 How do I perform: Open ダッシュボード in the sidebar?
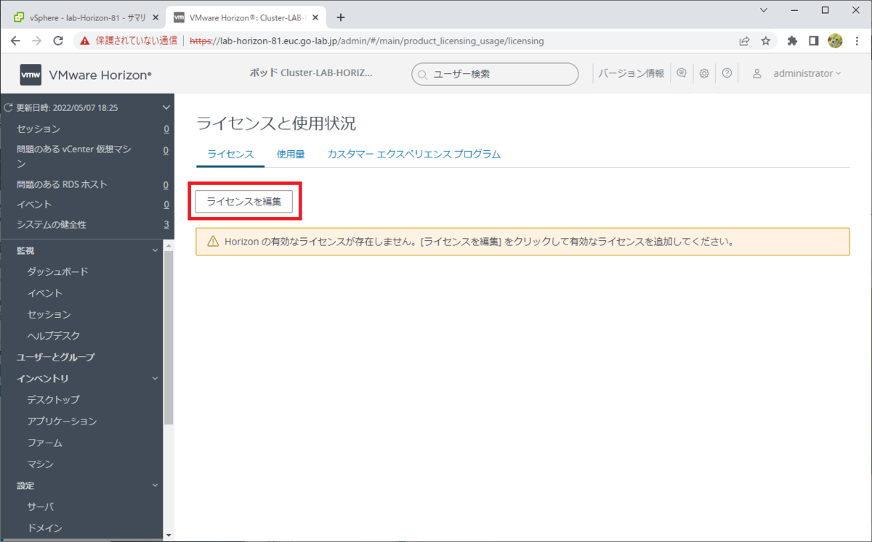[57, 271]
